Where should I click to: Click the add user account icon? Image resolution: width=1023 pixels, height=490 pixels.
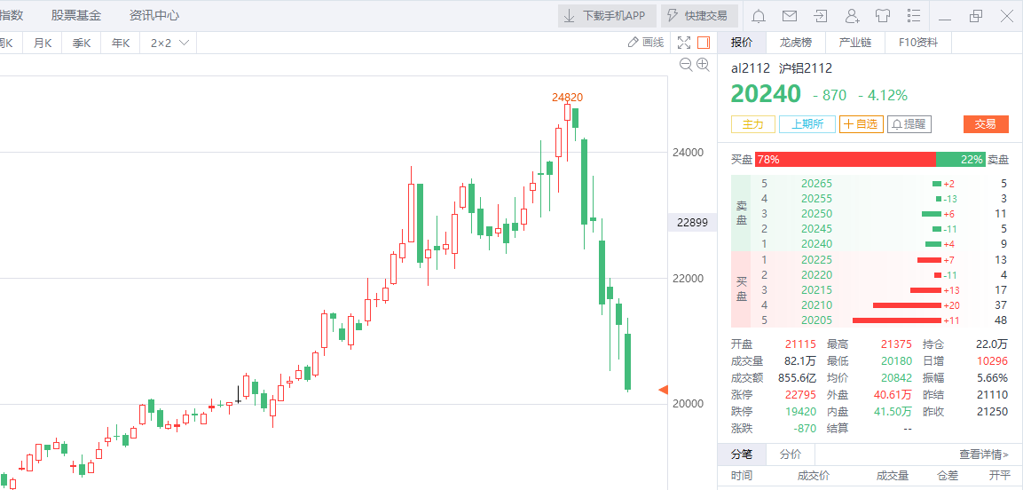pos(852,16)
